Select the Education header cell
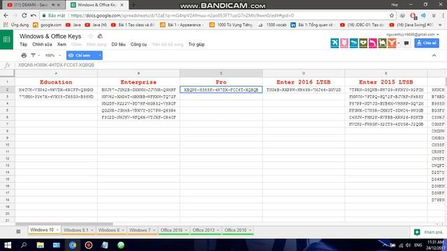Screen dimensions: 447x251 click(56, 82)
